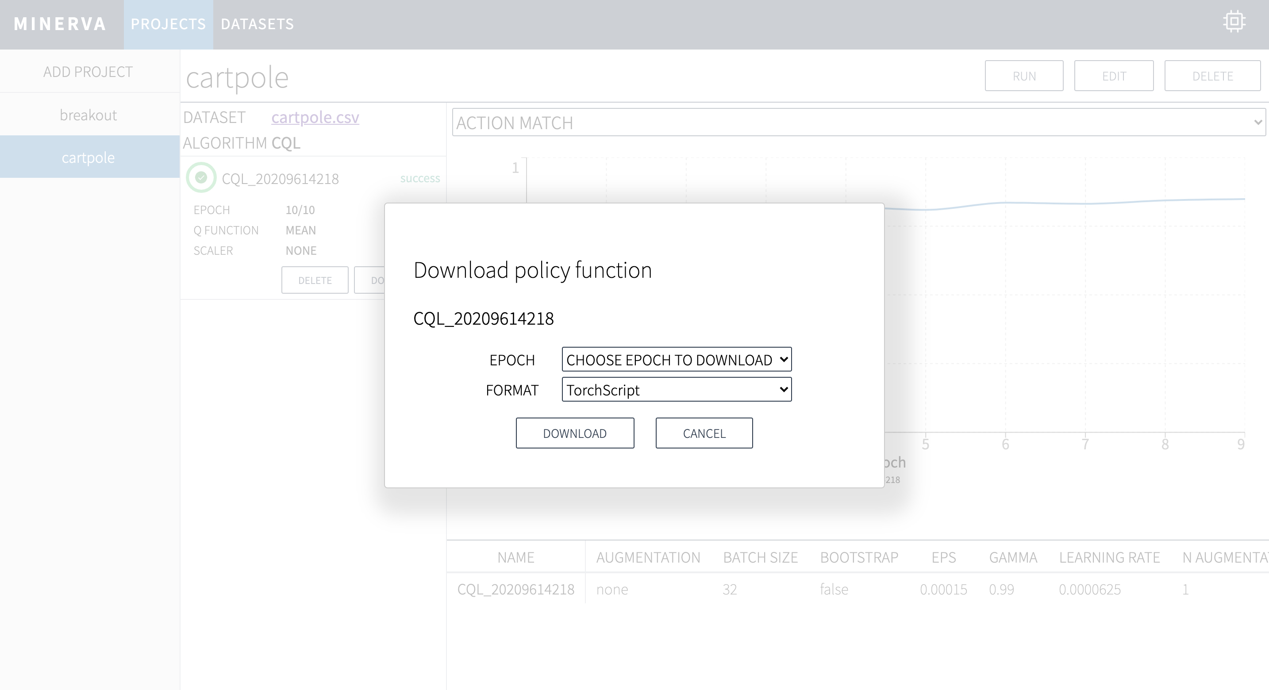Viewport: 1269px width, 690px height.
Task: Click the learning rate value 0.0000625
Action: click(x=1090, y=589)
